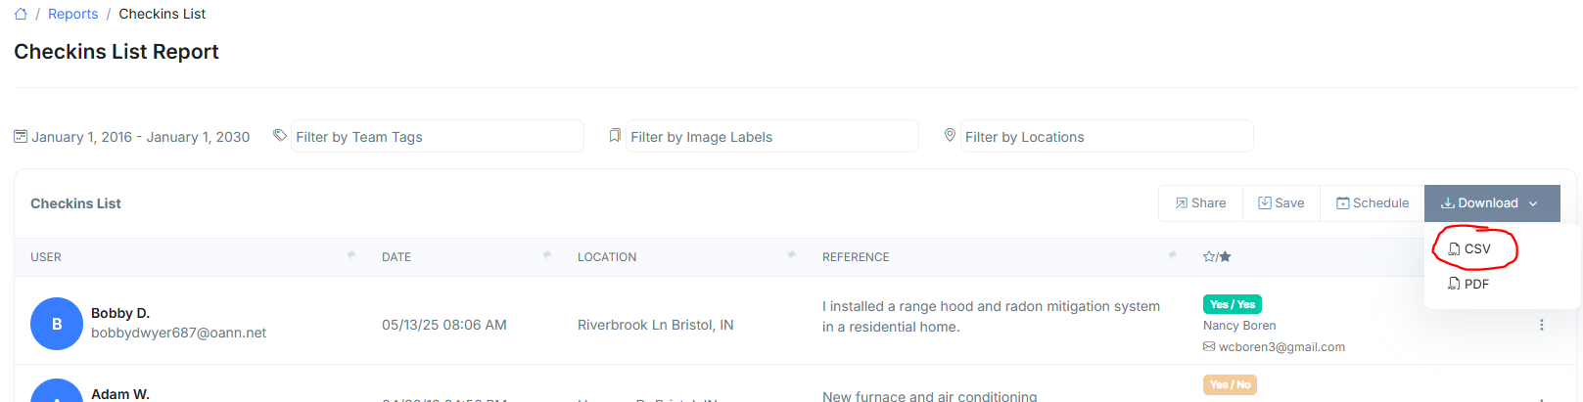Image resolution: width=1583 pixels, height=402 pixels.
Task: Click the tag icon beside Team Tags
Action: pos(280,136)
